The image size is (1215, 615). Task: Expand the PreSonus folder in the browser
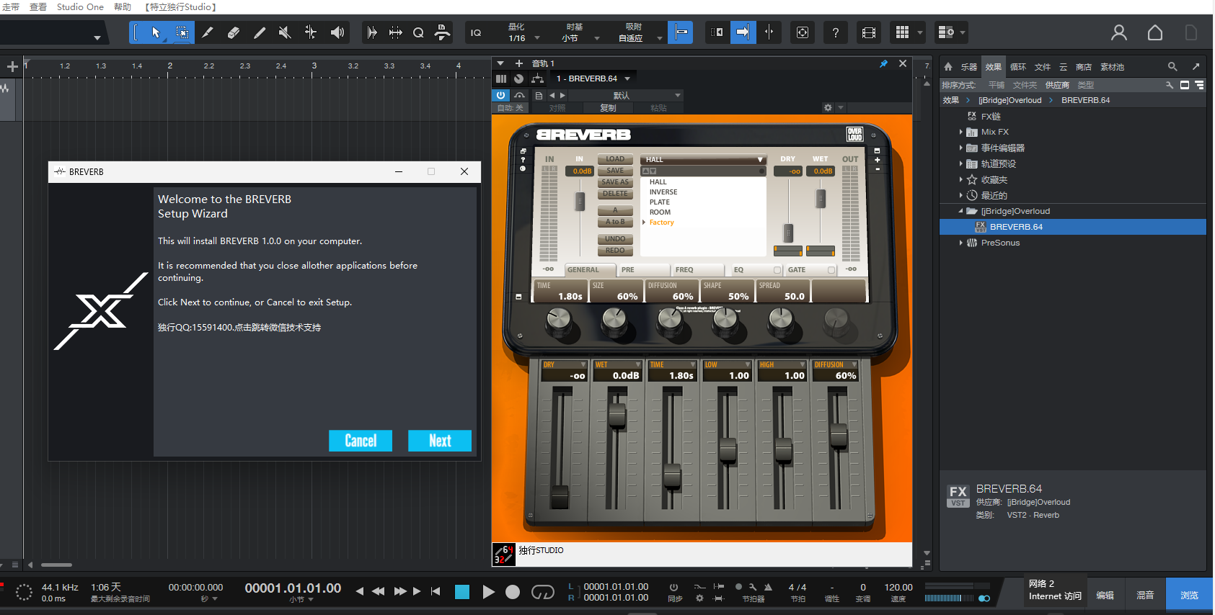coord(960,243)
